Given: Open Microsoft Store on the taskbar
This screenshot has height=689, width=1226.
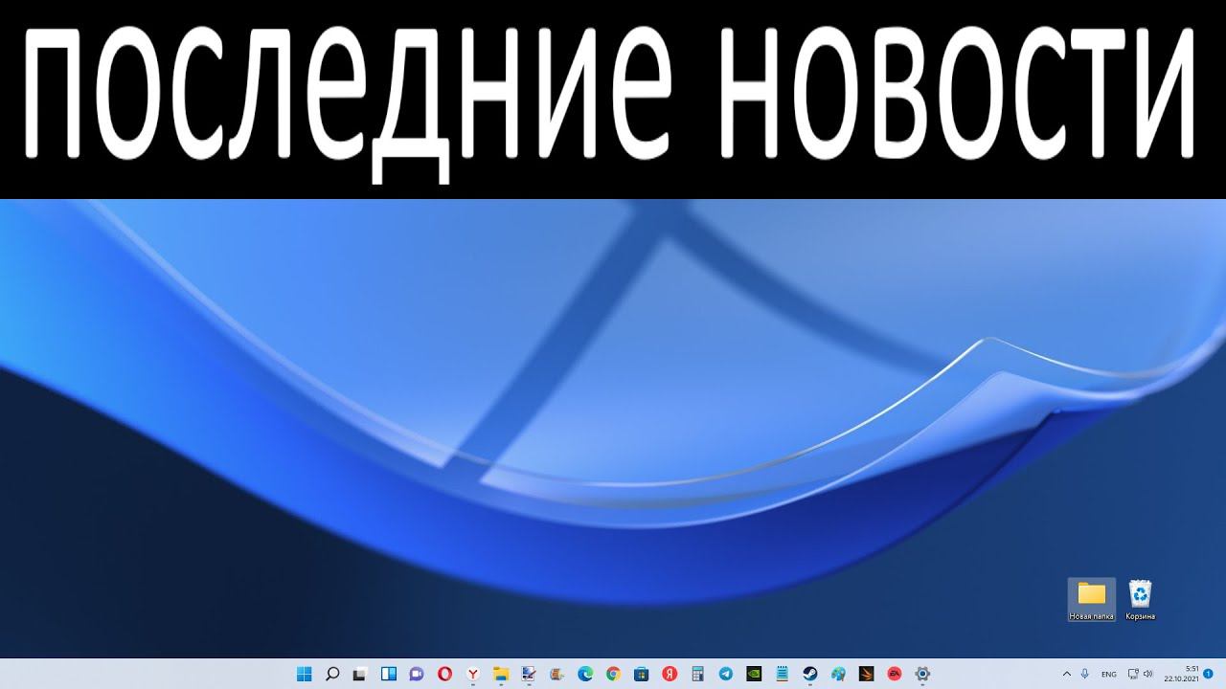Looking at the screenshot, I should pos(642,674).
